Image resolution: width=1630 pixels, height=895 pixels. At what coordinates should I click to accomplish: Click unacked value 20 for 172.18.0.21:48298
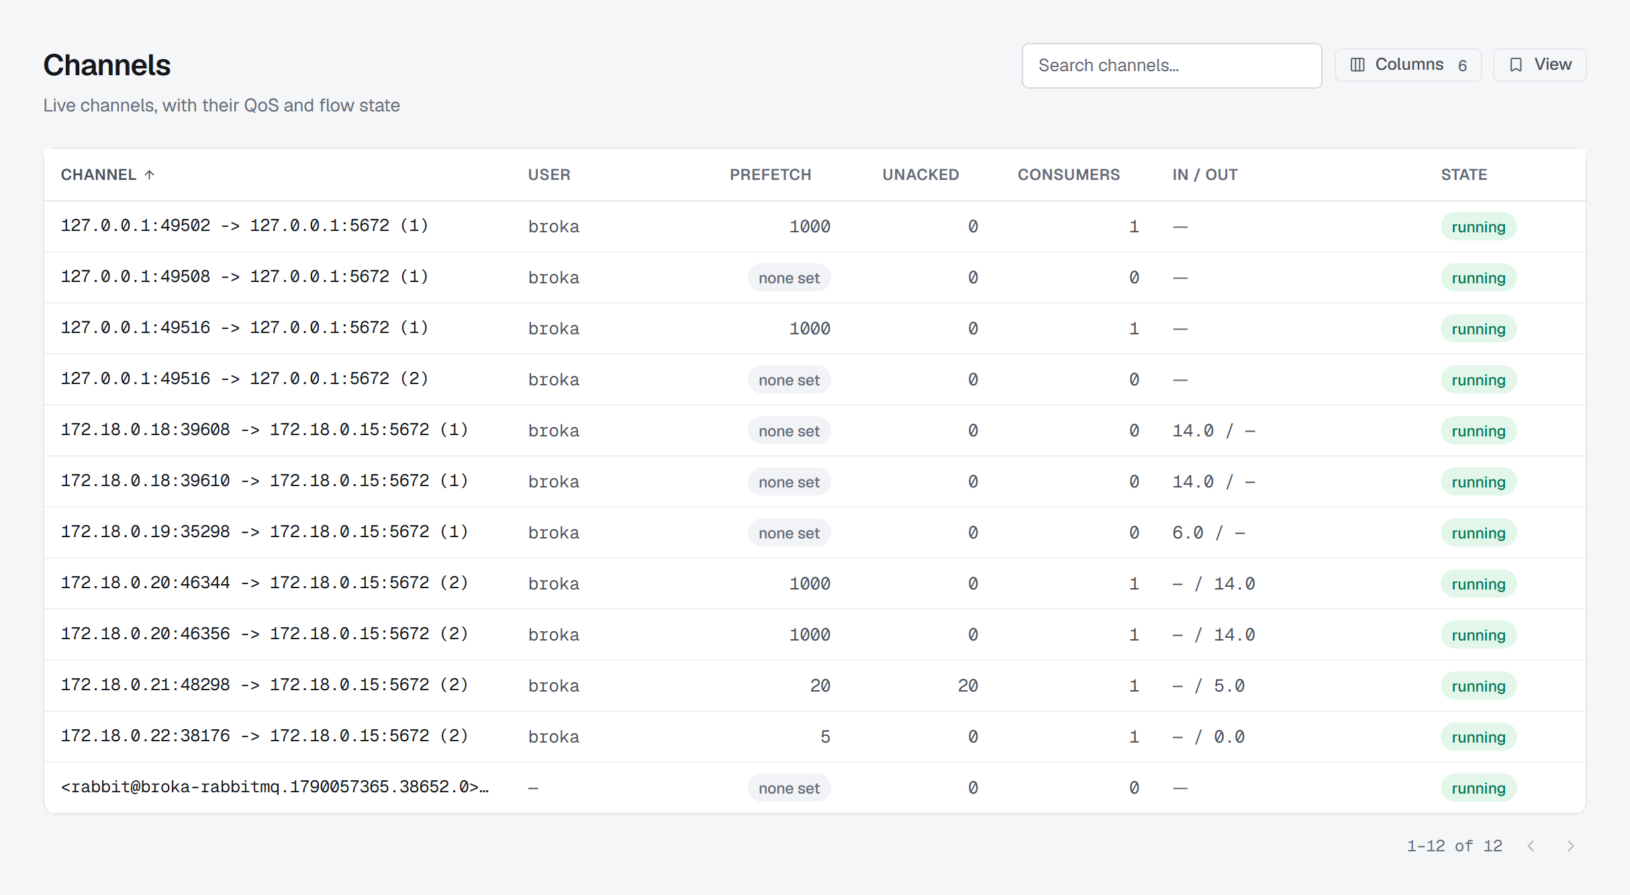pyautogui.click(x=967, y=686)
